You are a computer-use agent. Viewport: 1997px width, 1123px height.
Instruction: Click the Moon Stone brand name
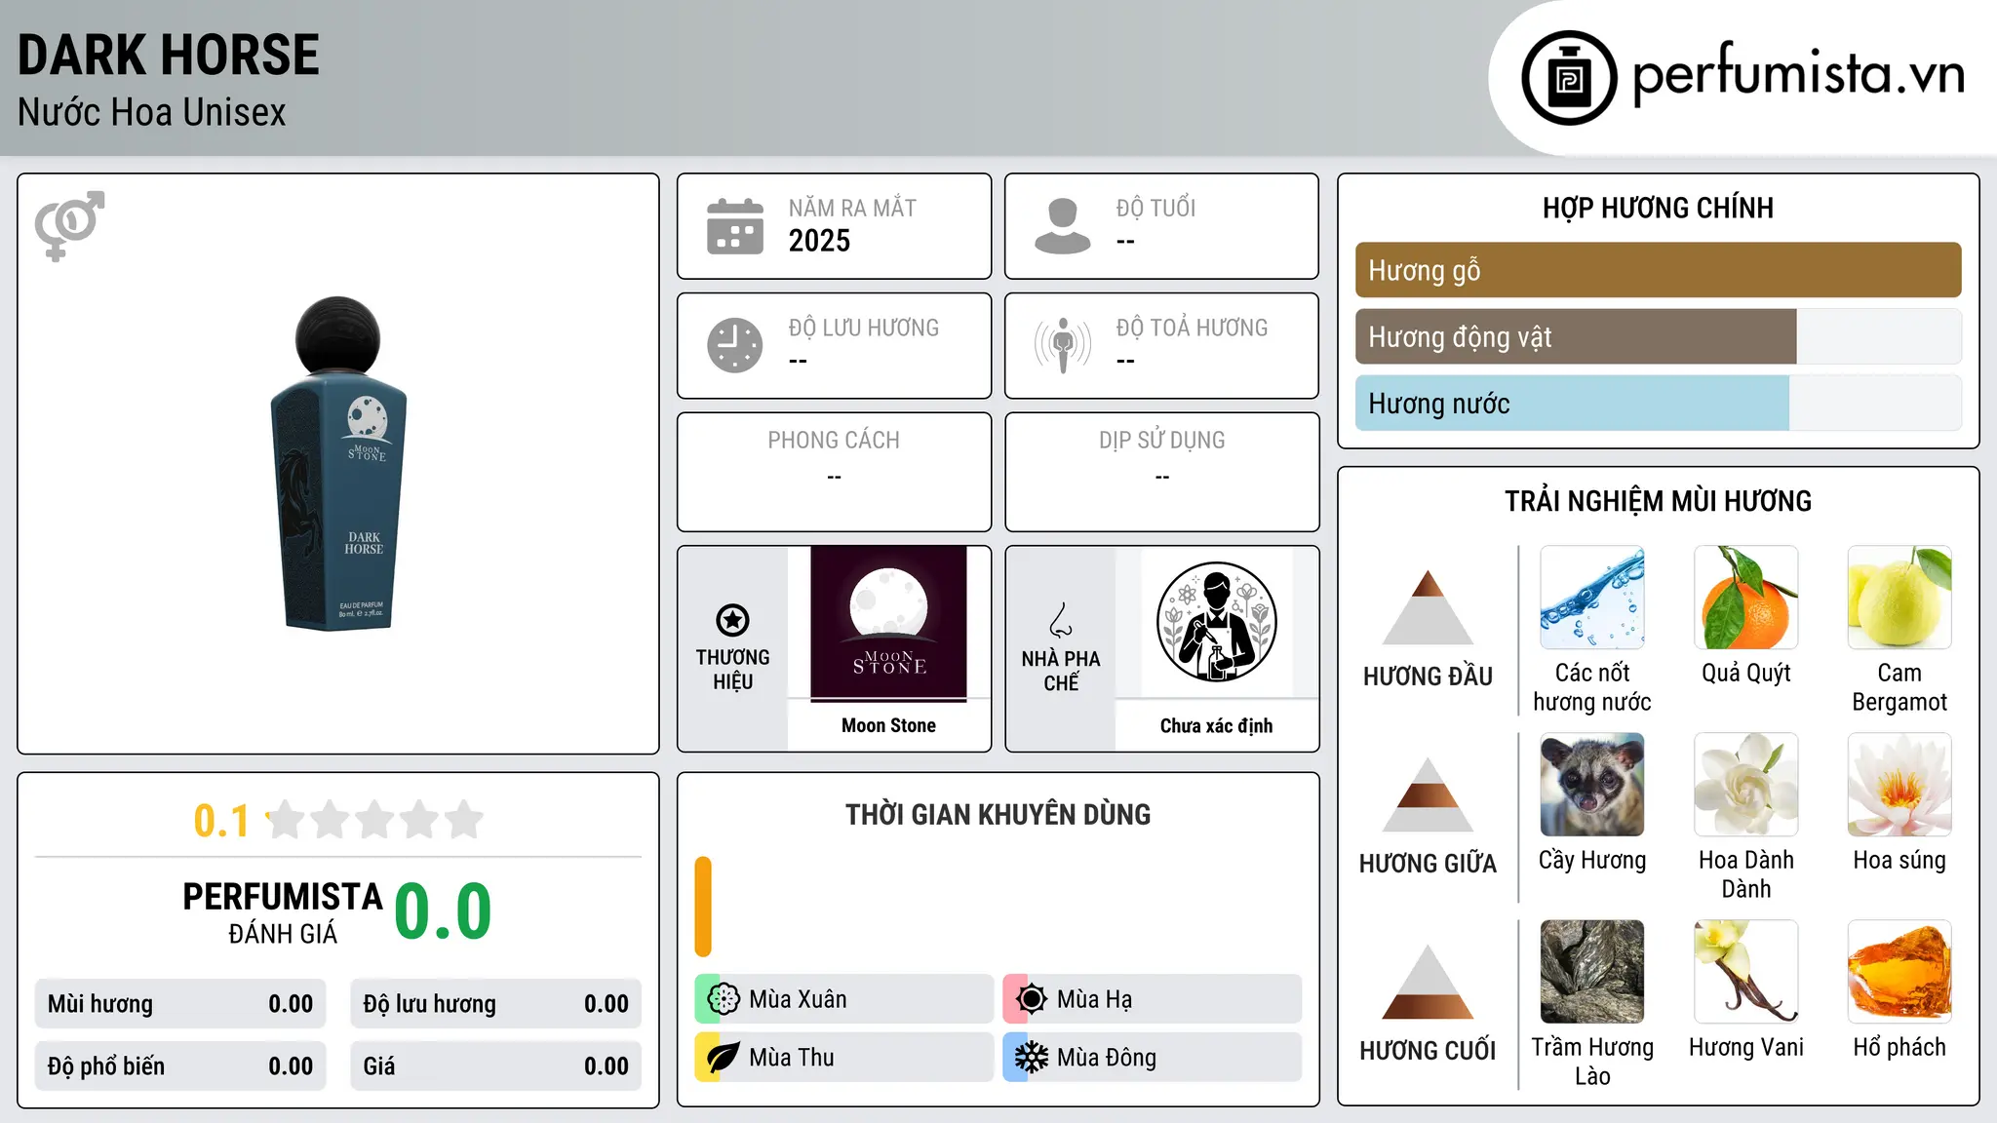pos(888,725)
